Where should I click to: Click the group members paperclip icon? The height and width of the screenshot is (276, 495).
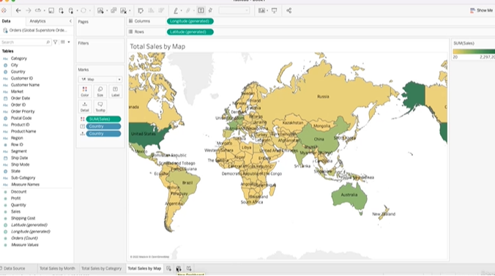coord(188,11)
